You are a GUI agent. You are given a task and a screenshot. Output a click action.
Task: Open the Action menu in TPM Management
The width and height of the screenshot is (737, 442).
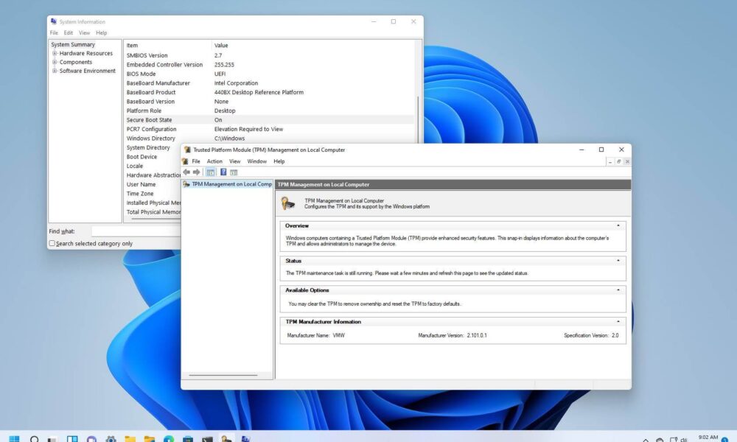click(214, 161)
